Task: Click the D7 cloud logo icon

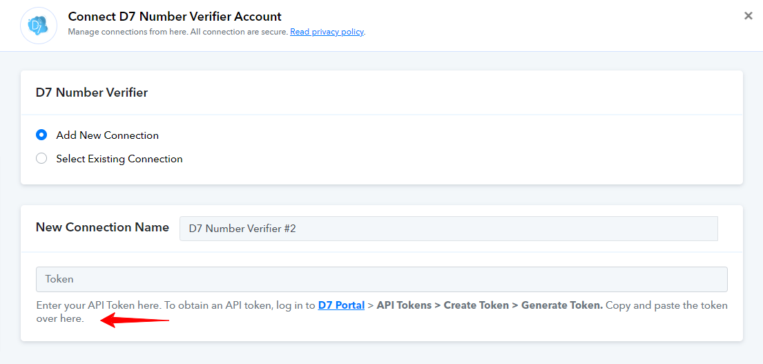Action: (x=39, y=26)
